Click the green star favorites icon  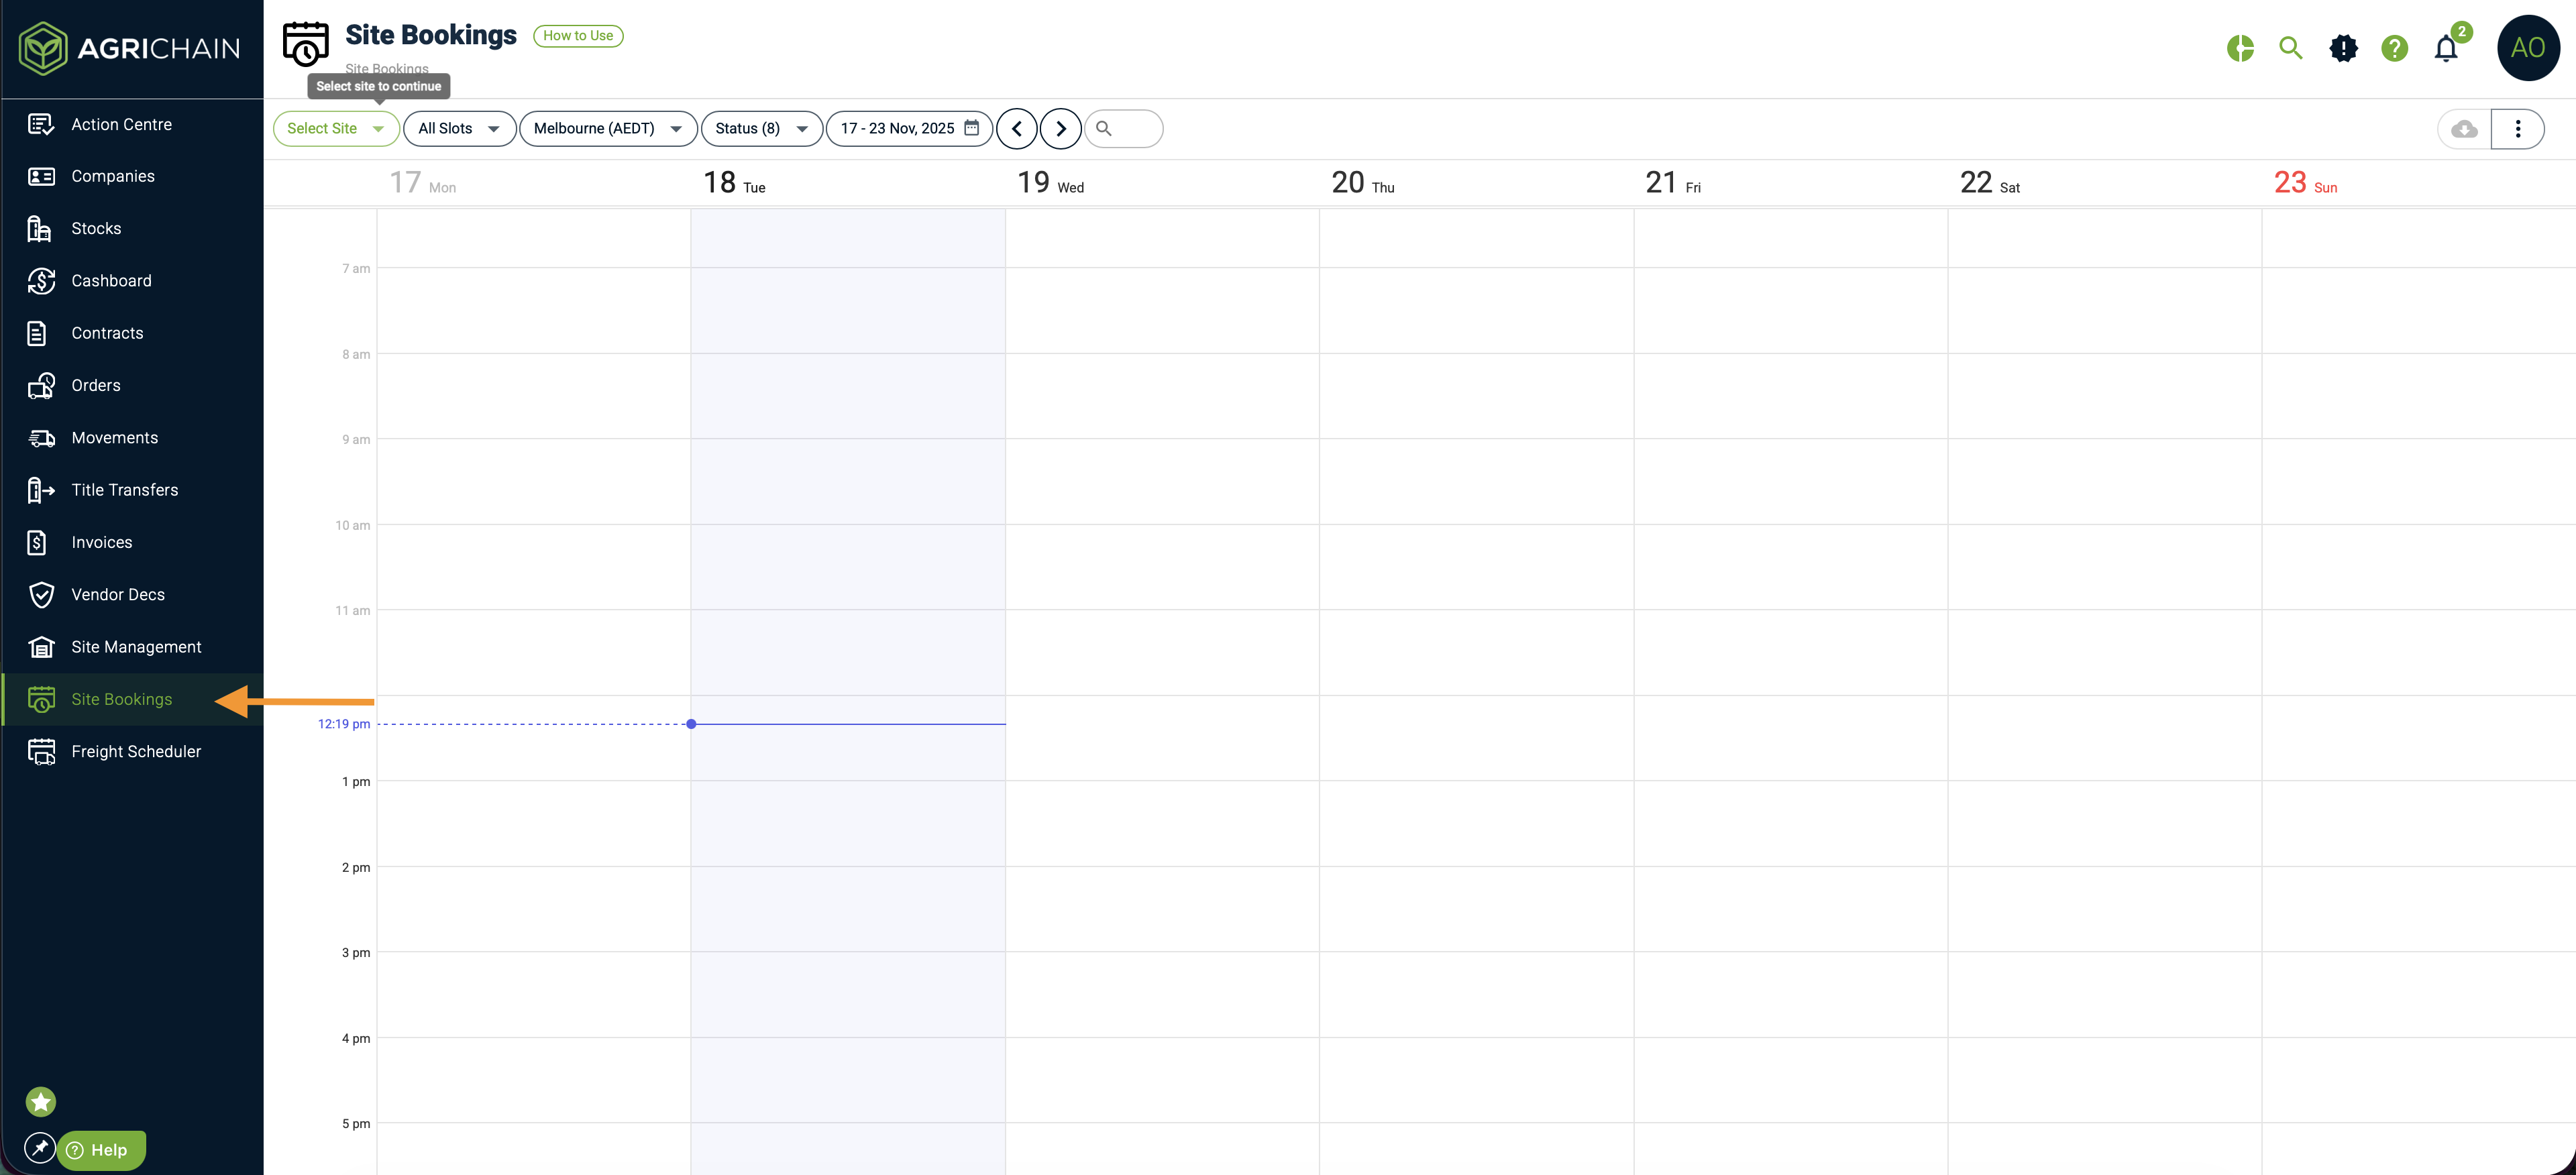[x=41, y=1101]
